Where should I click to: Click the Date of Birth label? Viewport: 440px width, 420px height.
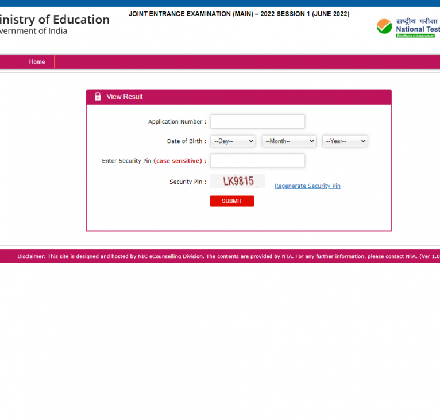click(185, 141)
